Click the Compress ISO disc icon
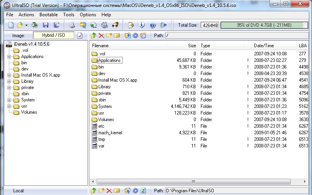The image size is (312, 195). [x=94, y=25]
